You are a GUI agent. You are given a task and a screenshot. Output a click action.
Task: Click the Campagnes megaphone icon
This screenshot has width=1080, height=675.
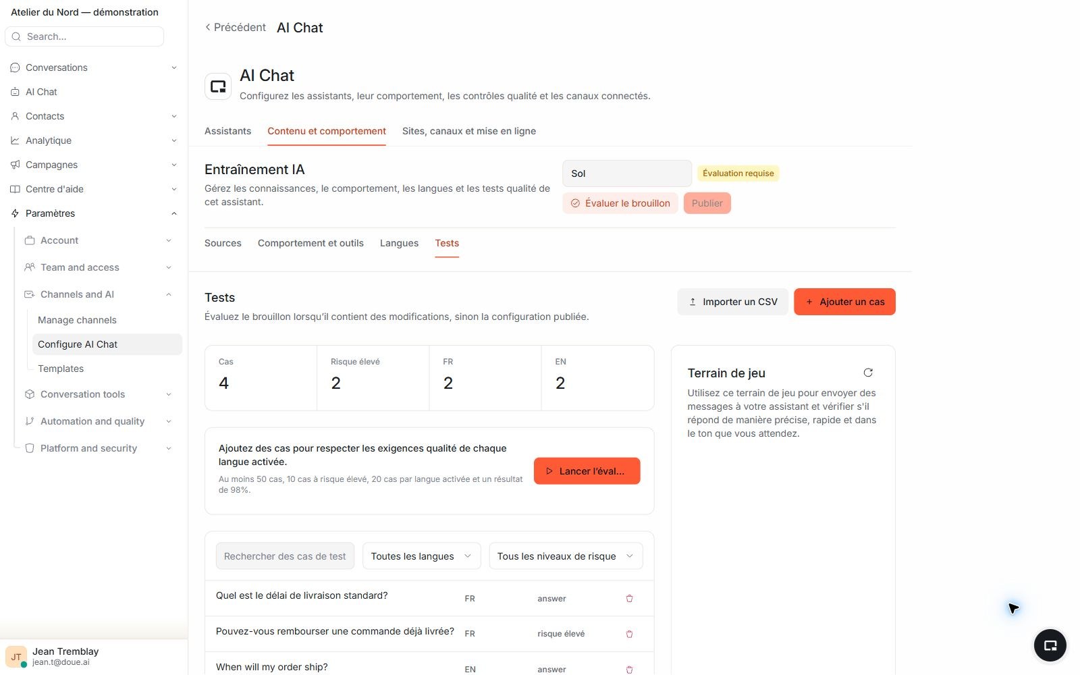15,165
